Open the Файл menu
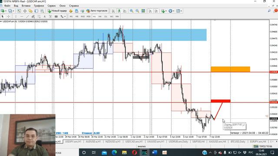This screenshot has width=278, height=156. 7,6
